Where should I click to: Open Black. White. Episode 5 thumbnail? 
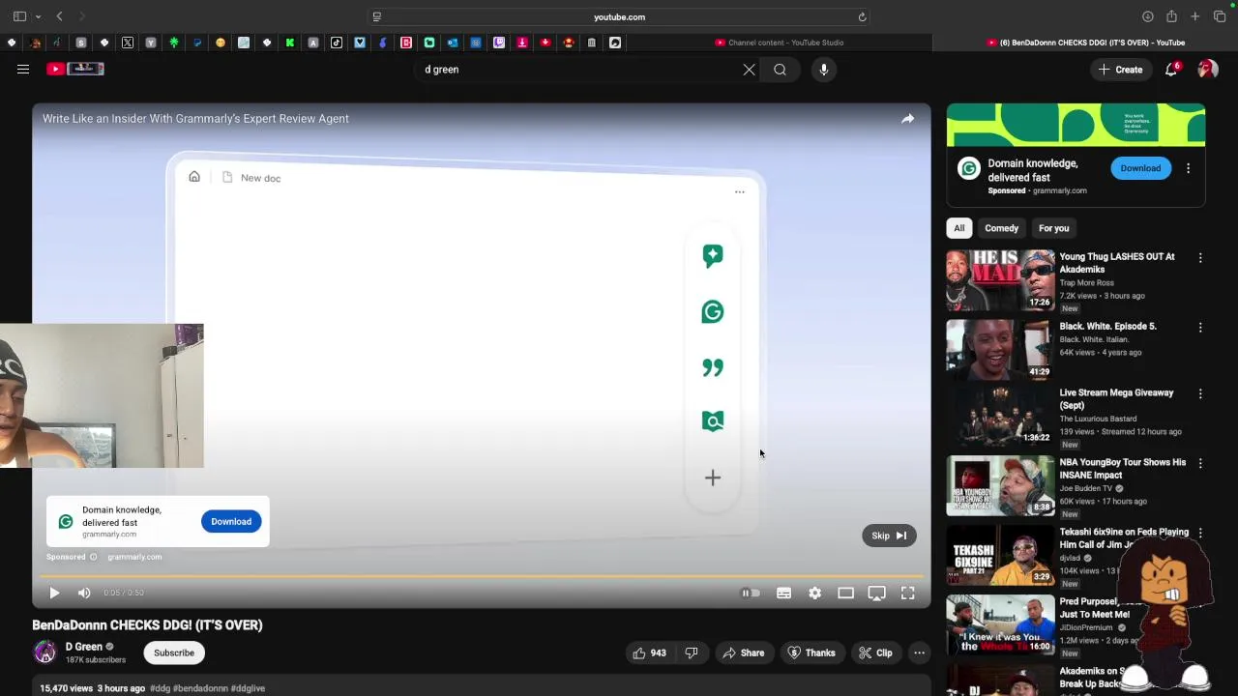tap(1000, 350)
